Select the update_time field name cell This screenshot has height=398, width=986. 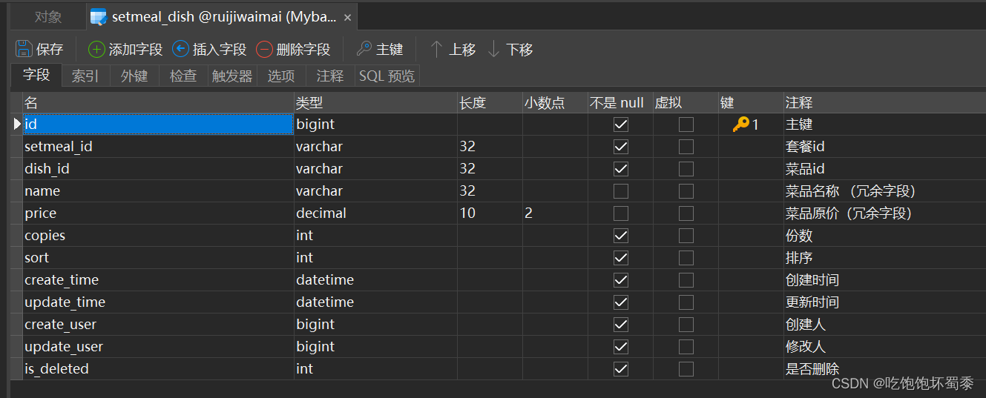coord(158,302)
